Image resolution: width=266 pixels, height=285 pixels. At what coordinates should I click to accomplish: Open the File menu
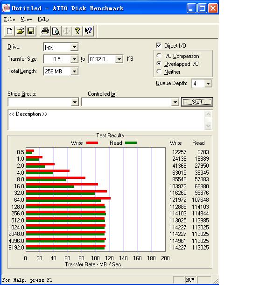[x=10, y=19]
